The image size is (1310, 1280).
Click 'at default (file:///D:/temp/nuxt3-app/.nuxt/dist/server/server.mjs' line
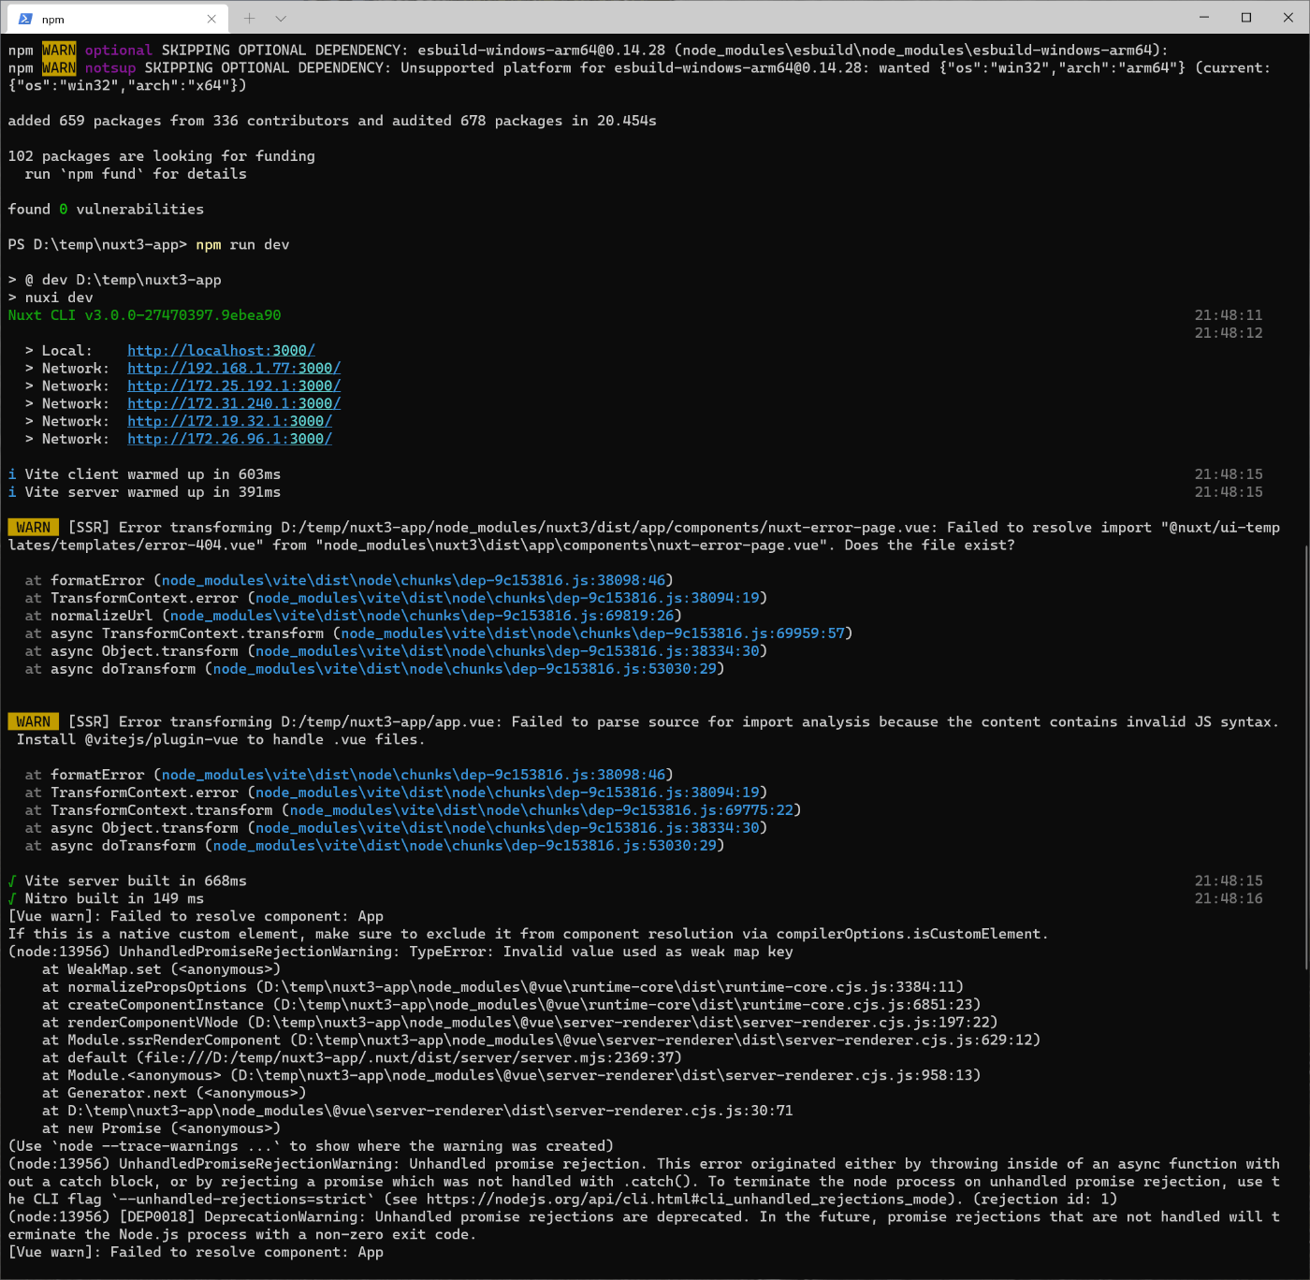[x=362, y=1058]
